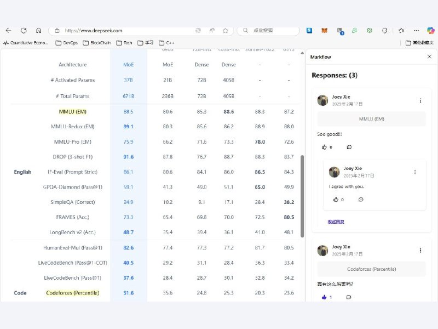Click the refresh-style icon inside address bar
The height and width of the screenshot is (329, 438).
pos(198,31)
